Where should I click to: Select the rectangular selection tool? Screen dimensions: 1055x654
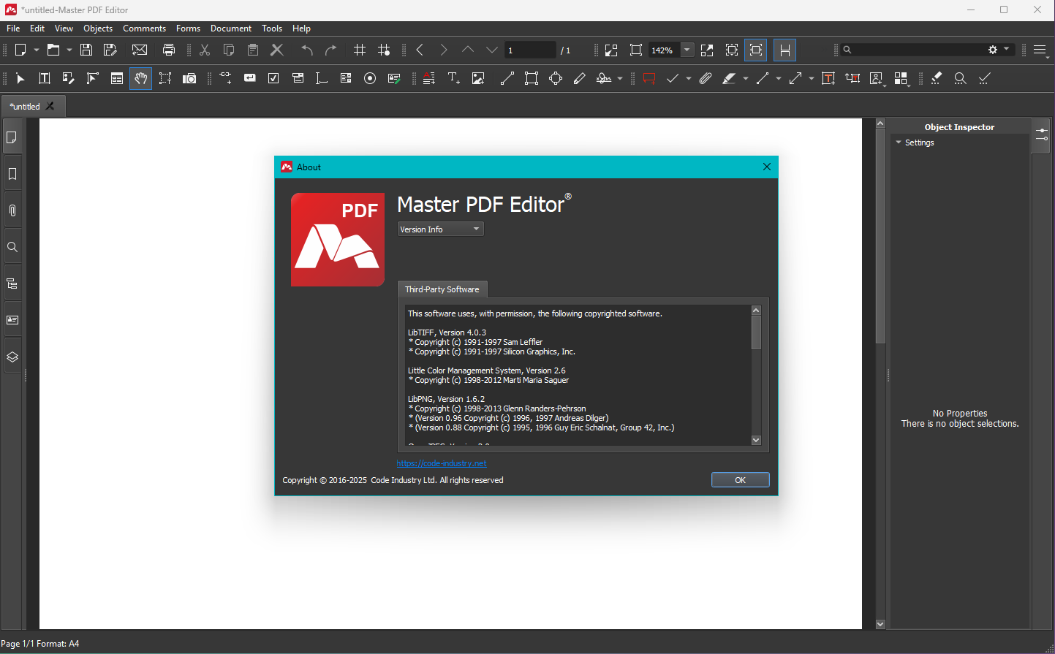pos(165,78)
